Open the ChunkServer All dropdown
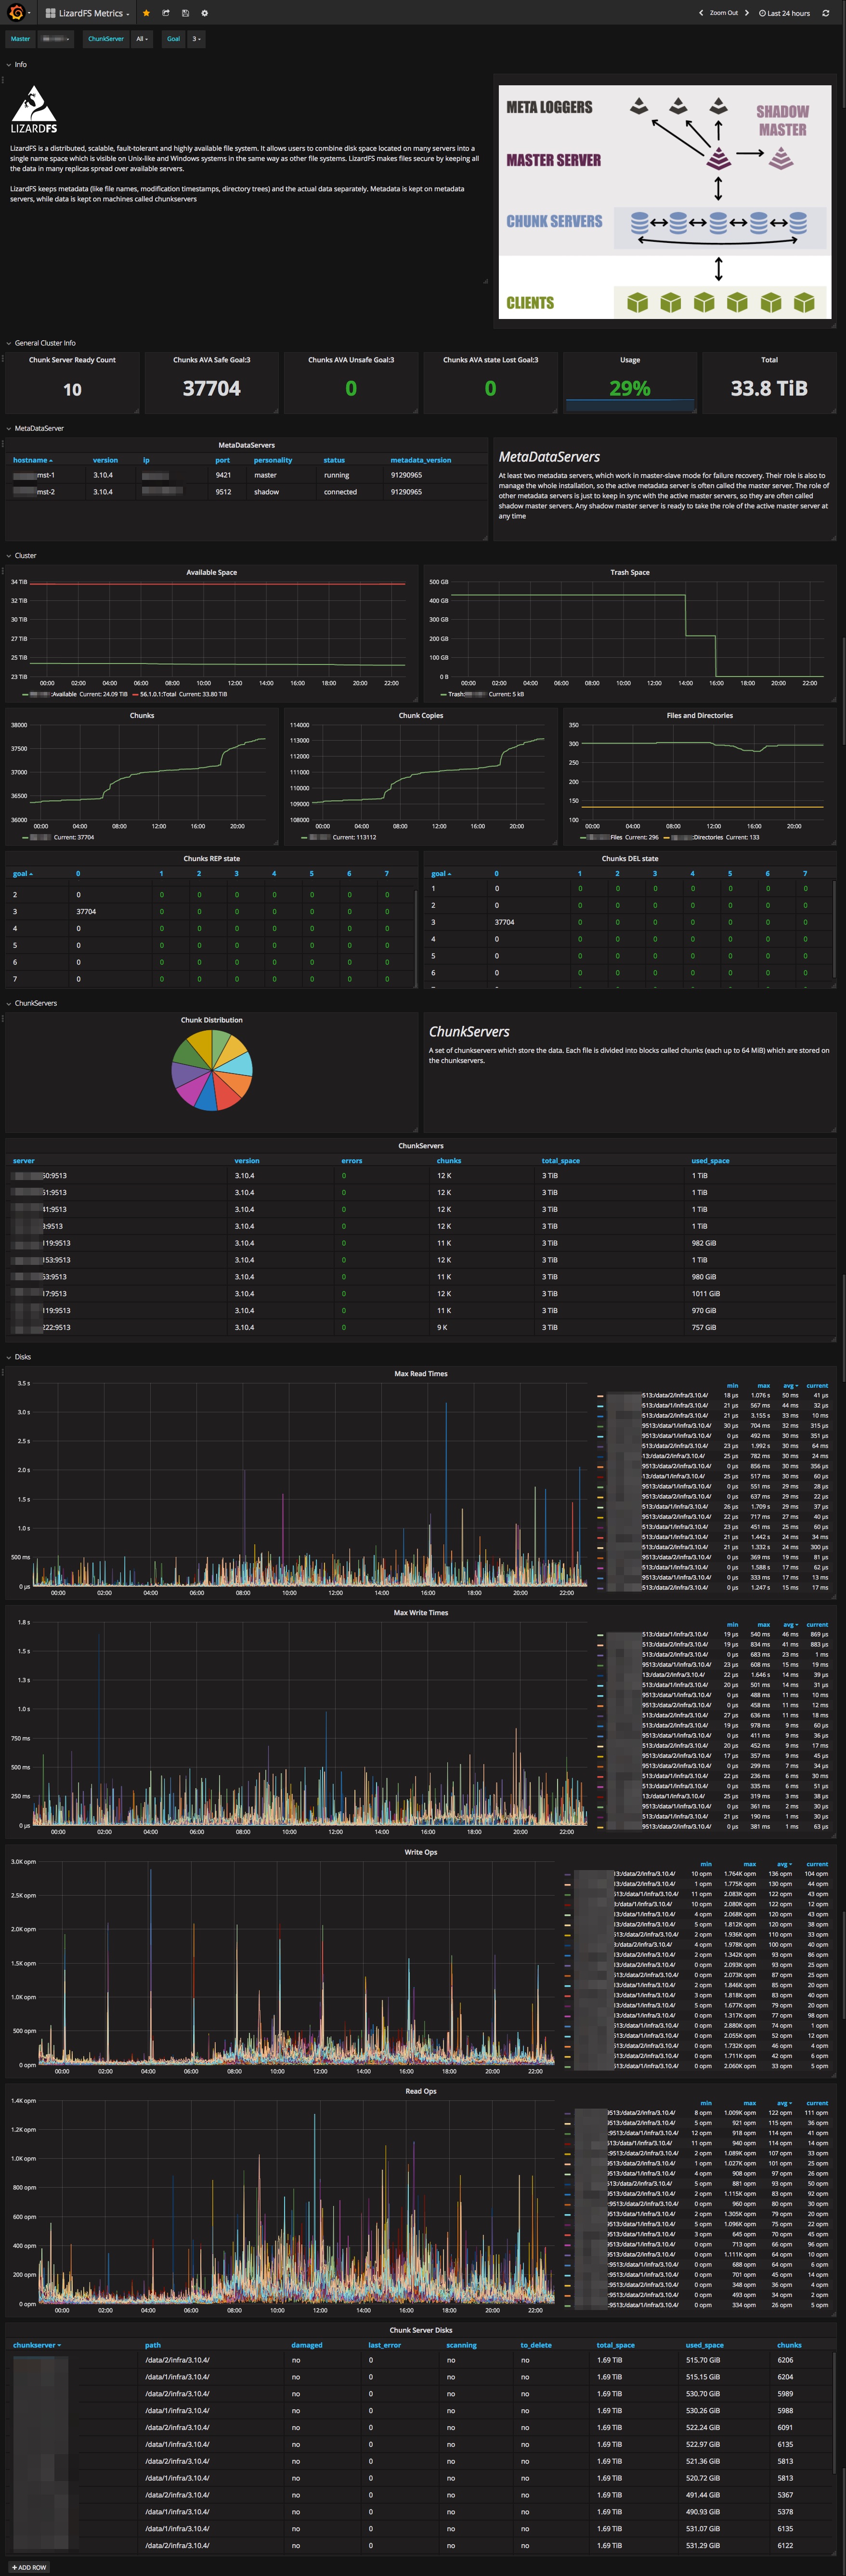 [142, 39]
